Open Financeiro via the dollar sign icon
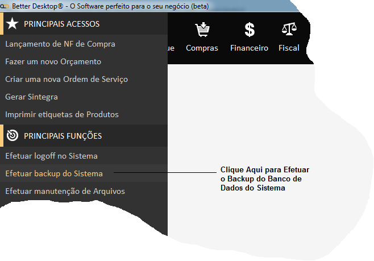Viewport: 374px width, 261px height. point(249,30)
